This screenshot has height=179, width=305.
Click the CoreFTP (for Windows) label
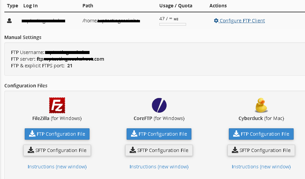tap(159, 118)
